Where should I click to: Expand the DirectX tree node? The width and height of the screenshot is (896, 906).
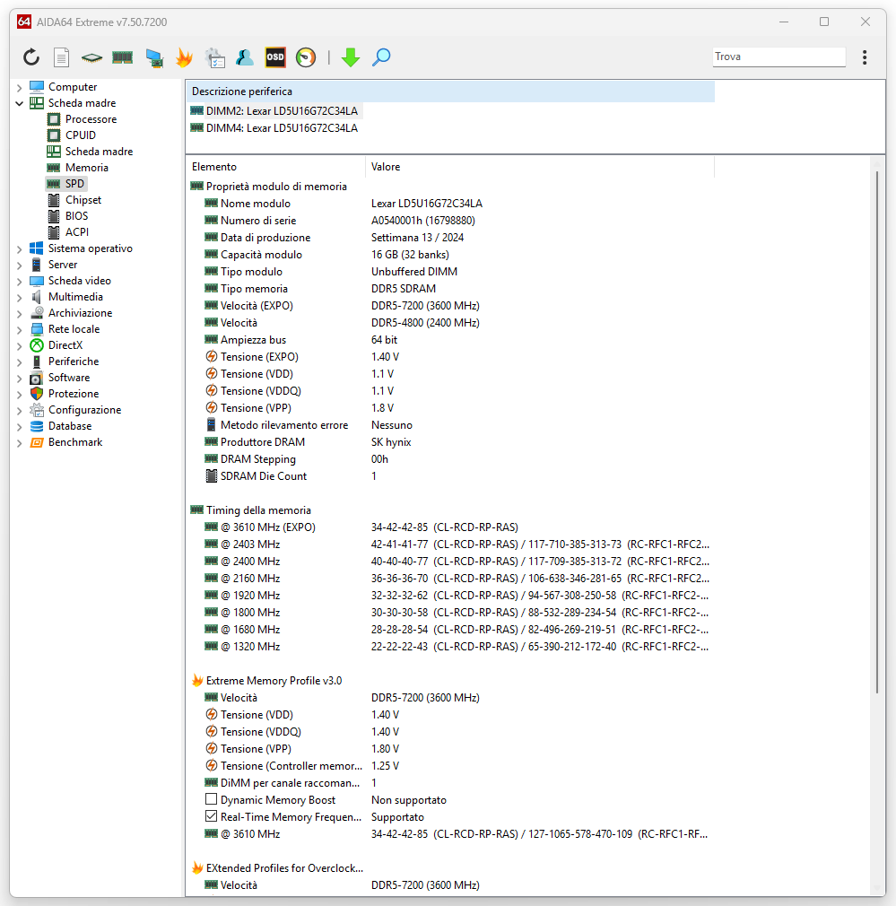[x=19, y=346]
